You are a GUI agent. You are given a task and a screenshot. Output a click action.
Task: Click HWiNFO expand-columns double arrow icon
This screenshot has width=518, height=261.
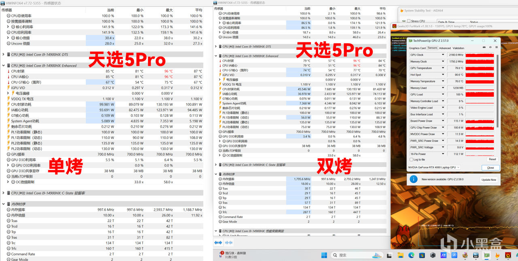click(x=218, y=242)
